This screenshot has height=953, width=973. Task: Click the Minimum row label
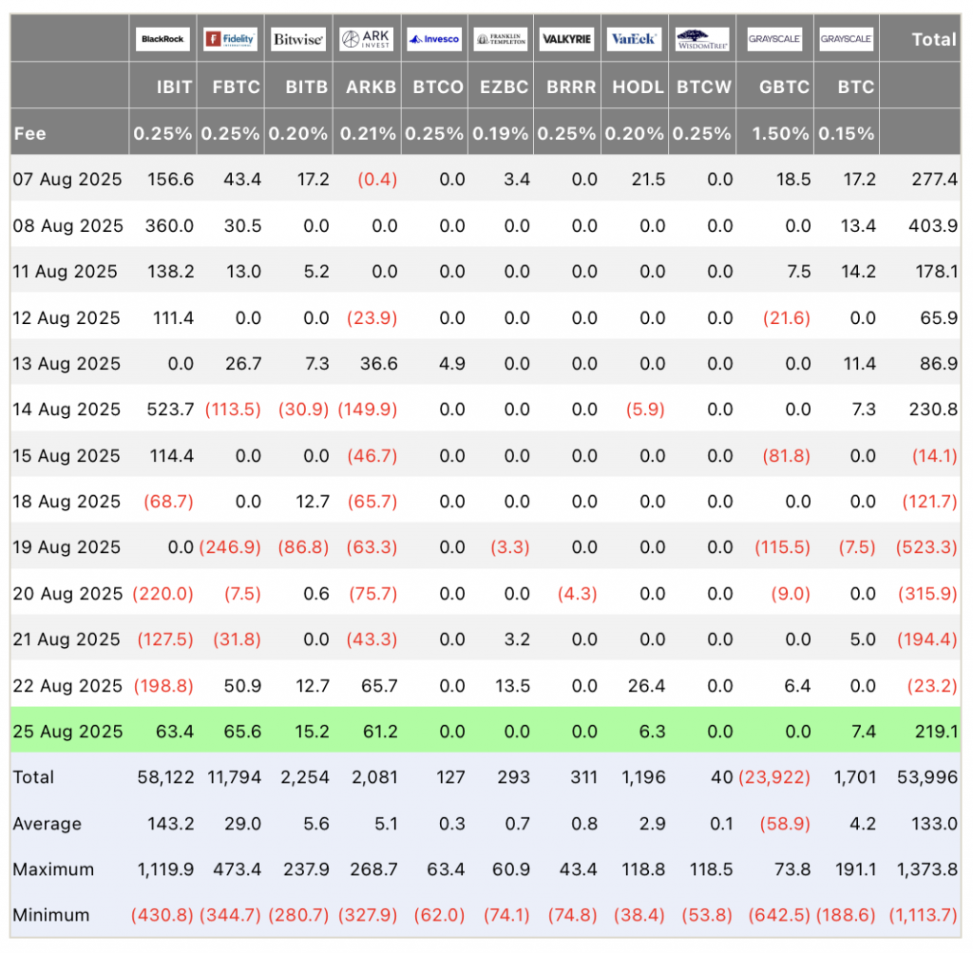[51, 915]
